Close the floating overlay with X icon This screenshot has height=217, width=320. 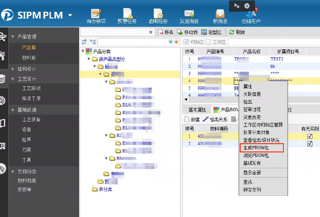[247, 6]
